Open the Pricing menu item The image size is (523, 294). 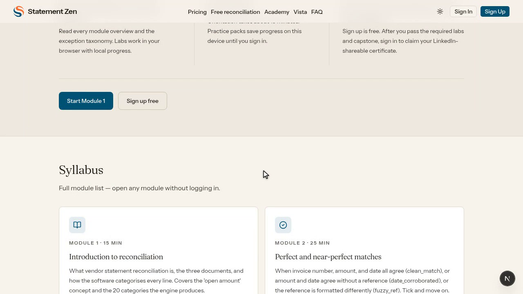197,12
